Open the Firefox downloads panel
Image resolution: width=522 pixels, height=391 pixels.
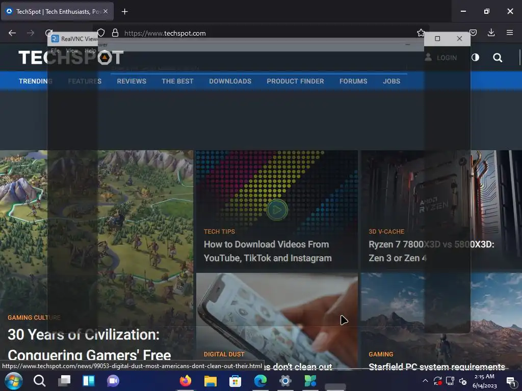tap(491, 33)
